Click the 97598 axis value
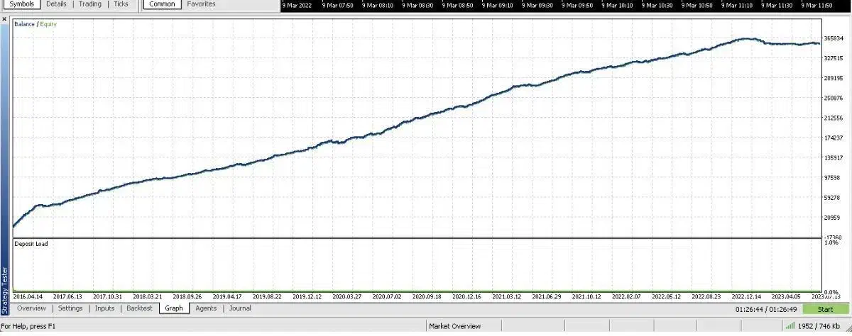 tap(831, 177)
